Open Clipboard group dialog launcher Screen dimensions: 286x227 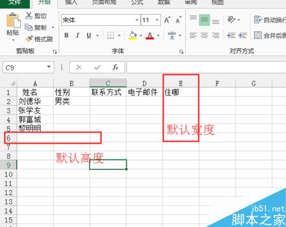coord(55,52)
